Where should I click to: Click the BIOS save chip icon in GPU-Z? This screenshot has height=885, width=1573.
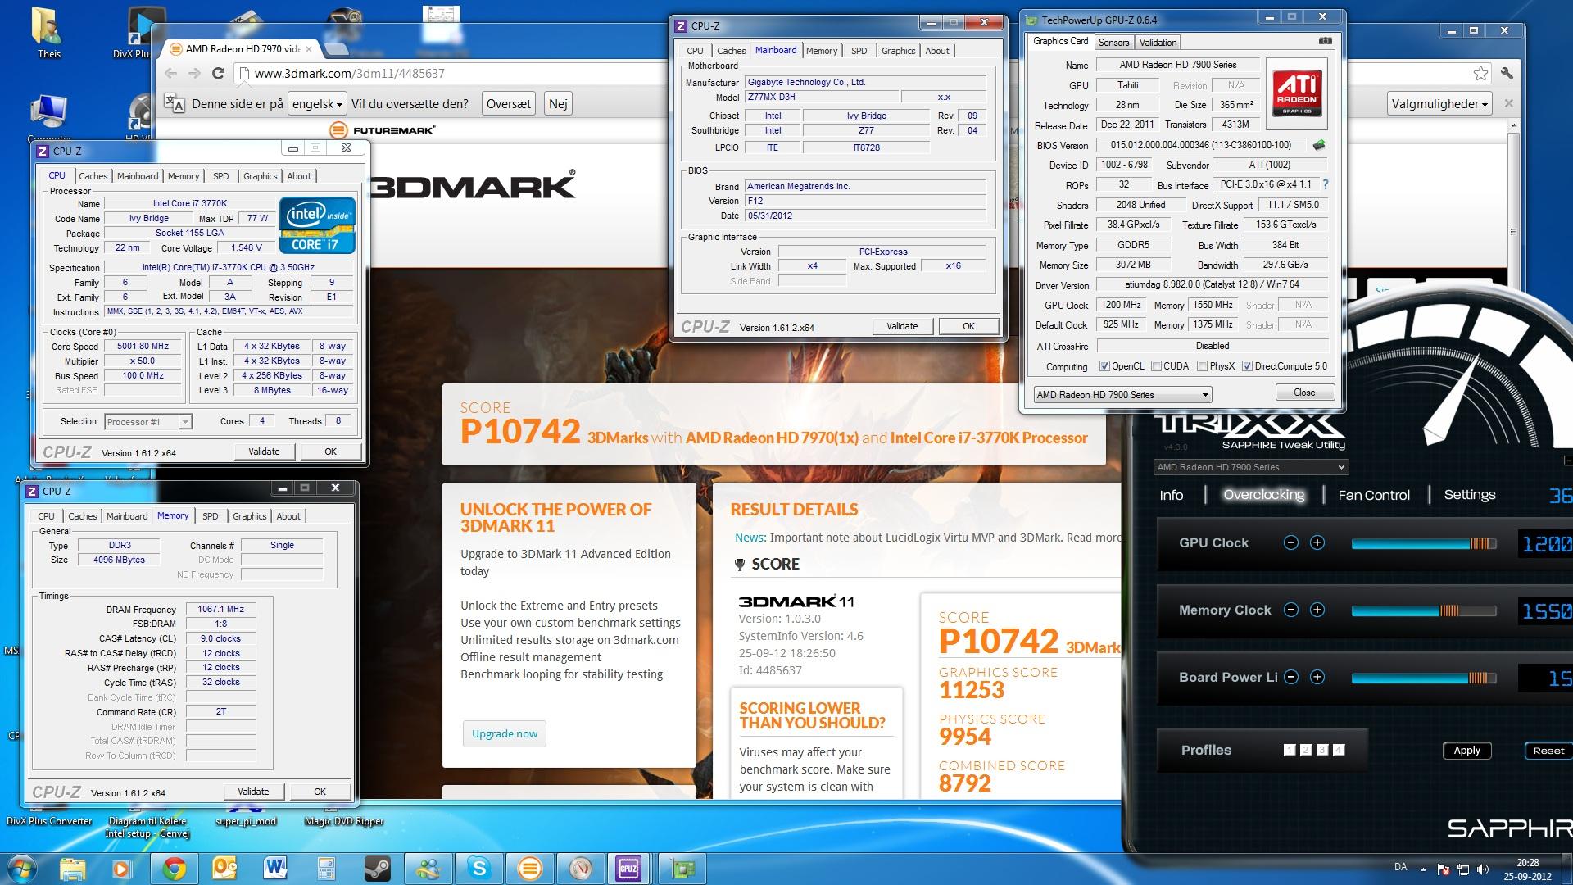point(1319,145)
